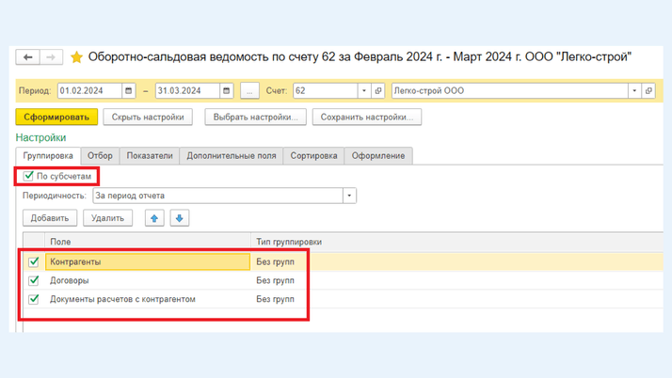Click the end date field 31.03.2024
Image resolution: width=672 pixels, height=378 pixels.
click(x=187, y=91)
